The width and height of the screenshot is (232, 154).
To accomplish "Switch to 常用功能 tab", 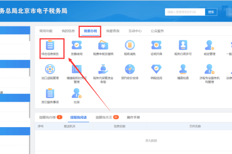I will click(46, 31).
